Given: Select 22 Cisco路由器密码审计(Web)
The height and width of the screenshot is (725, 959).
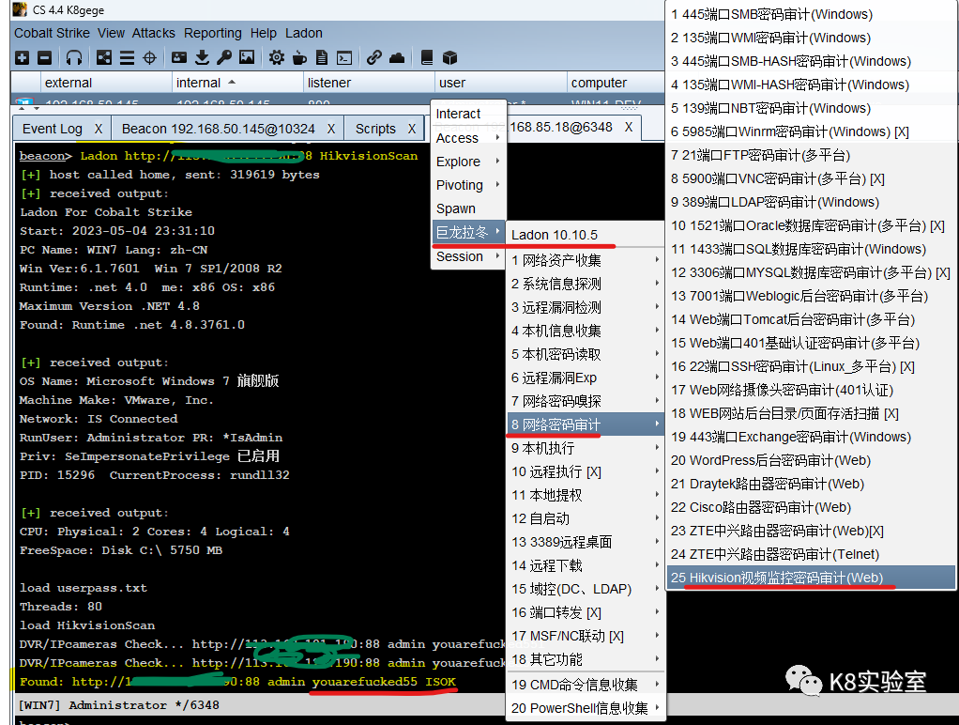Looking at the screenshot, I should pyautogui.click(x=811, y=507).
